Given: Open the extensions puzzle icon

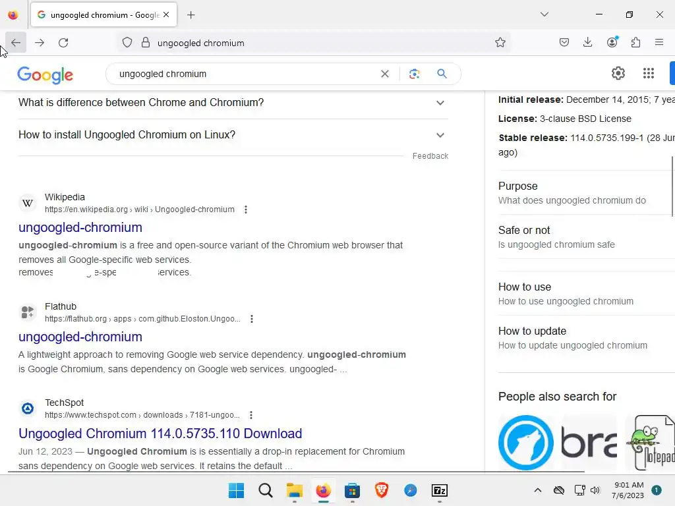Looking at the screenshot, I should (635, 43).
